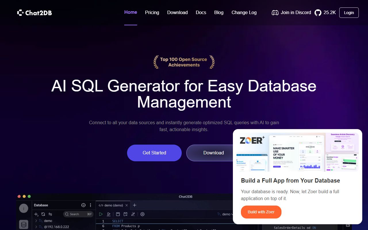Click the locate target icon beside Database
368x230 pixels.
click(x=83, y=205)
